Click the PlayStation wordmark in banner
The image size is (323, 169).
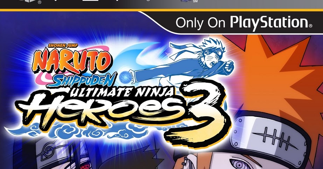click(269, 23)
